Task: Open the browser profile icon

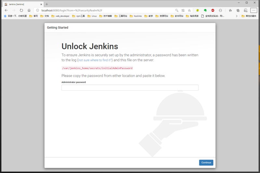Action: click(246, 10)
